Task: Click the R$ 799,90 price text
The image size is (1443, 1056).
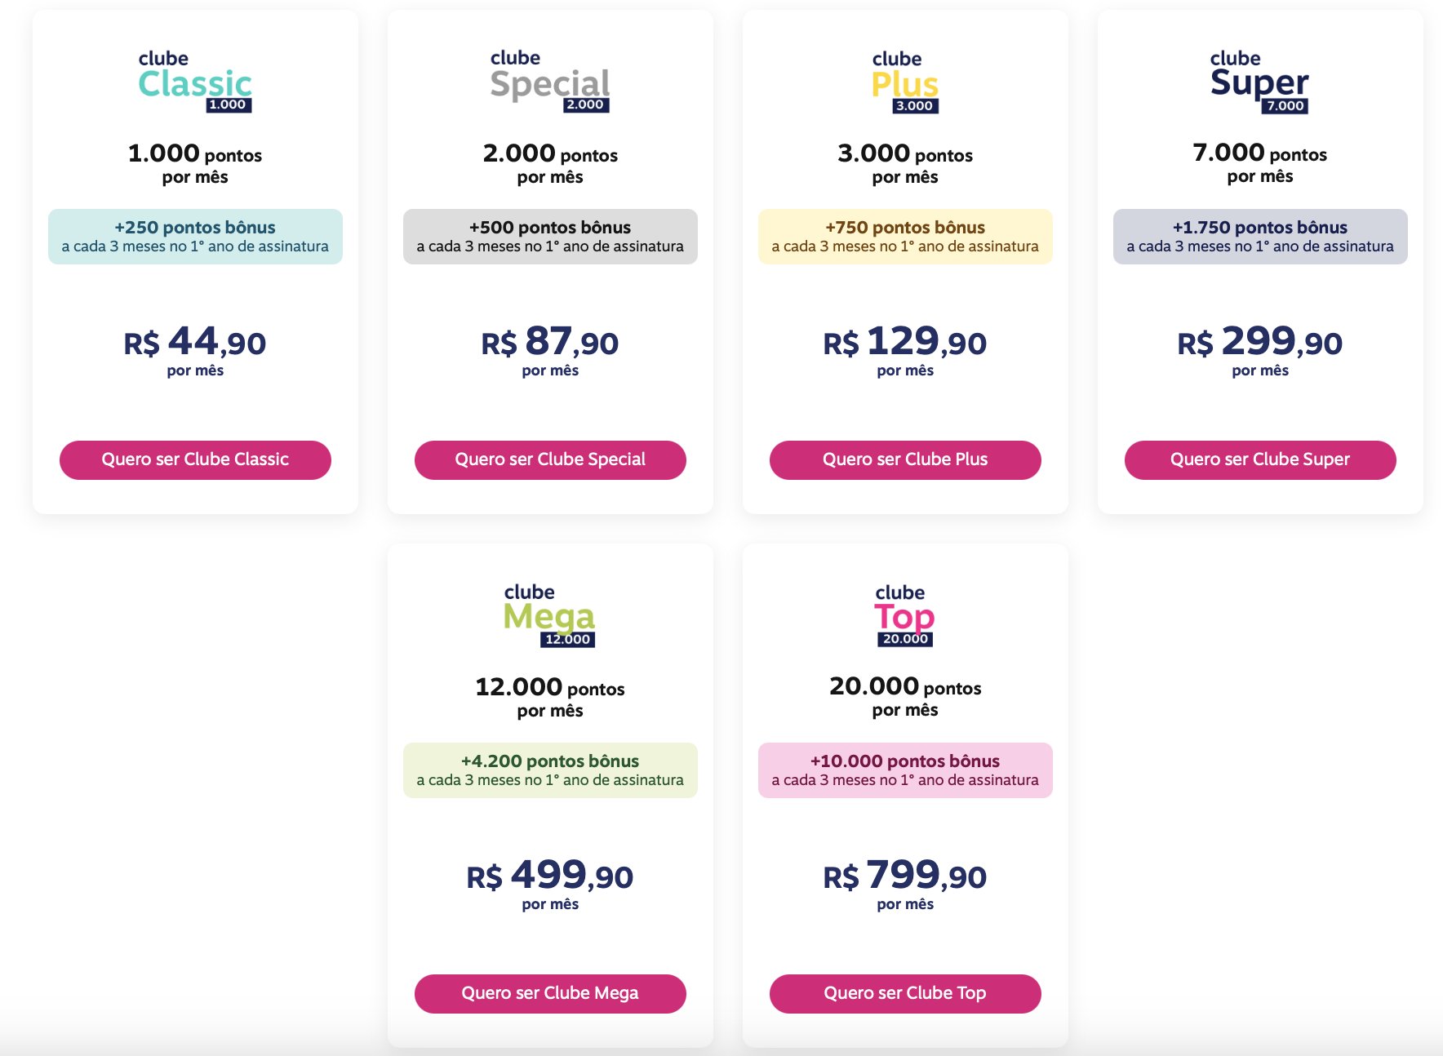Action: (905, 876)
